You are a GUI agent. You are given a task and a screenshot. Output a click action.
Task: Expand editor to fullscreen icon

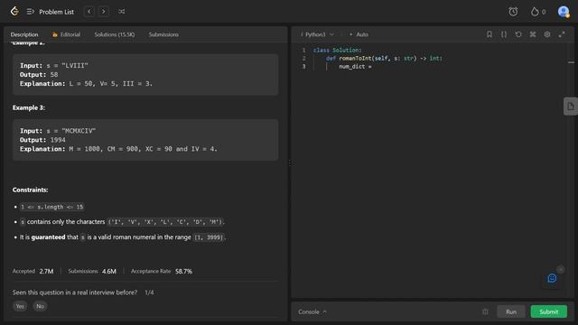[562, 34]
